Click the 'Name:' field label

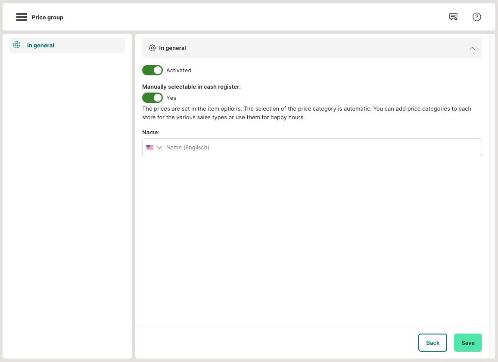(x=151, y=133)
